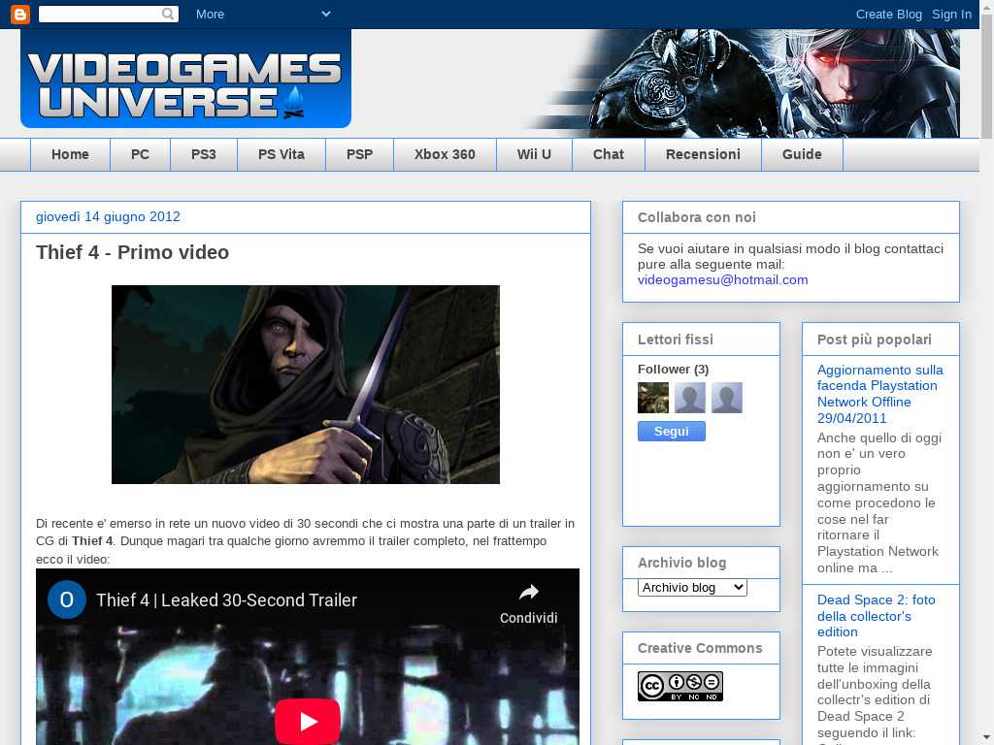Click the 'Follower (3)' text
Viewport: 994px width, 745px height.
click(x=674, y=370)
